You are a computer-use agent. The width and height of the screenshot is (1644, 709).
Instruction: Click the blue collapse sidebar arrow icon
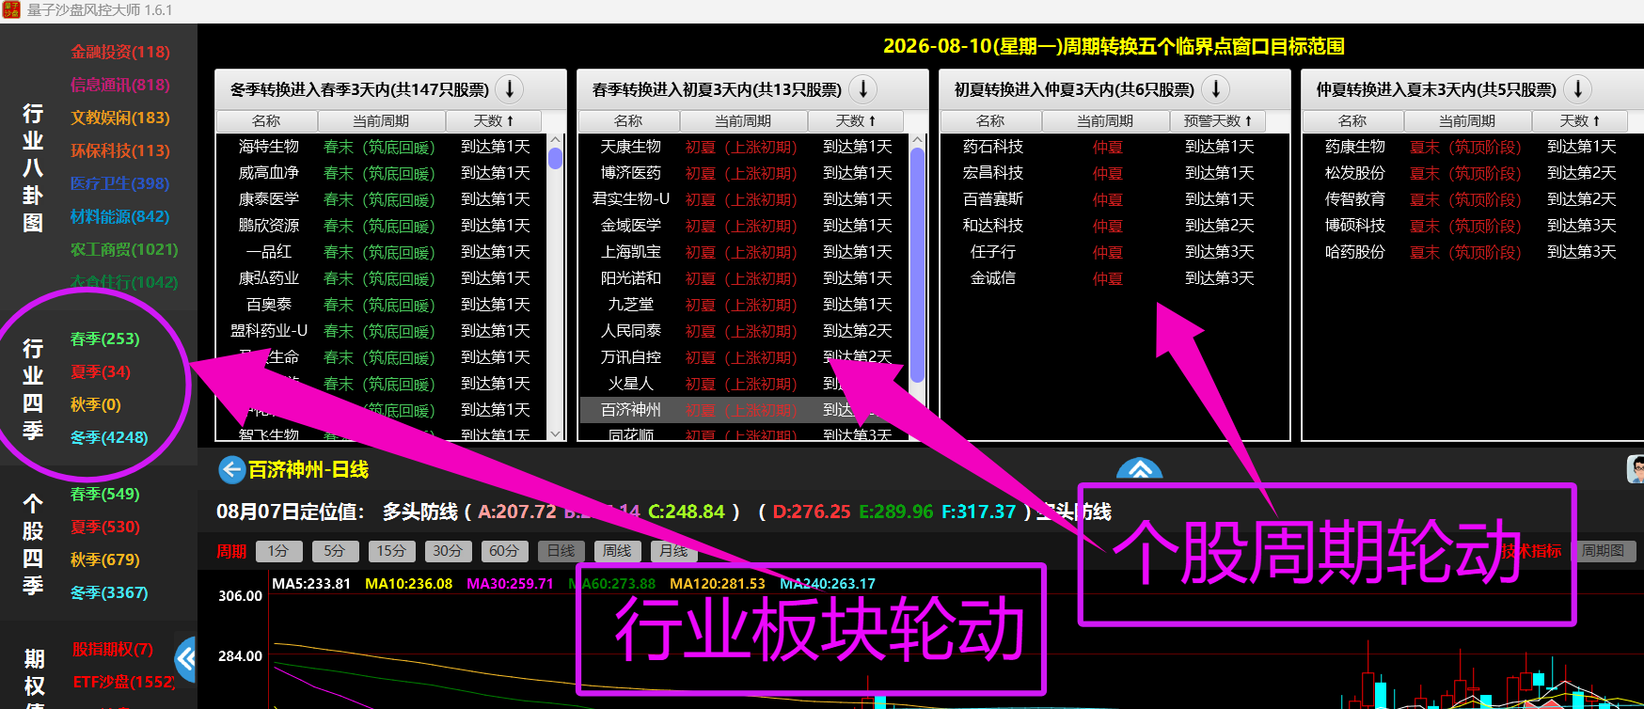click(186, 659)
